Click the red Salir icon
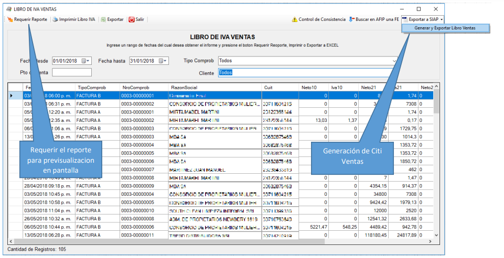504x258 pixels. pyautogui.click(x=131, y=19)
